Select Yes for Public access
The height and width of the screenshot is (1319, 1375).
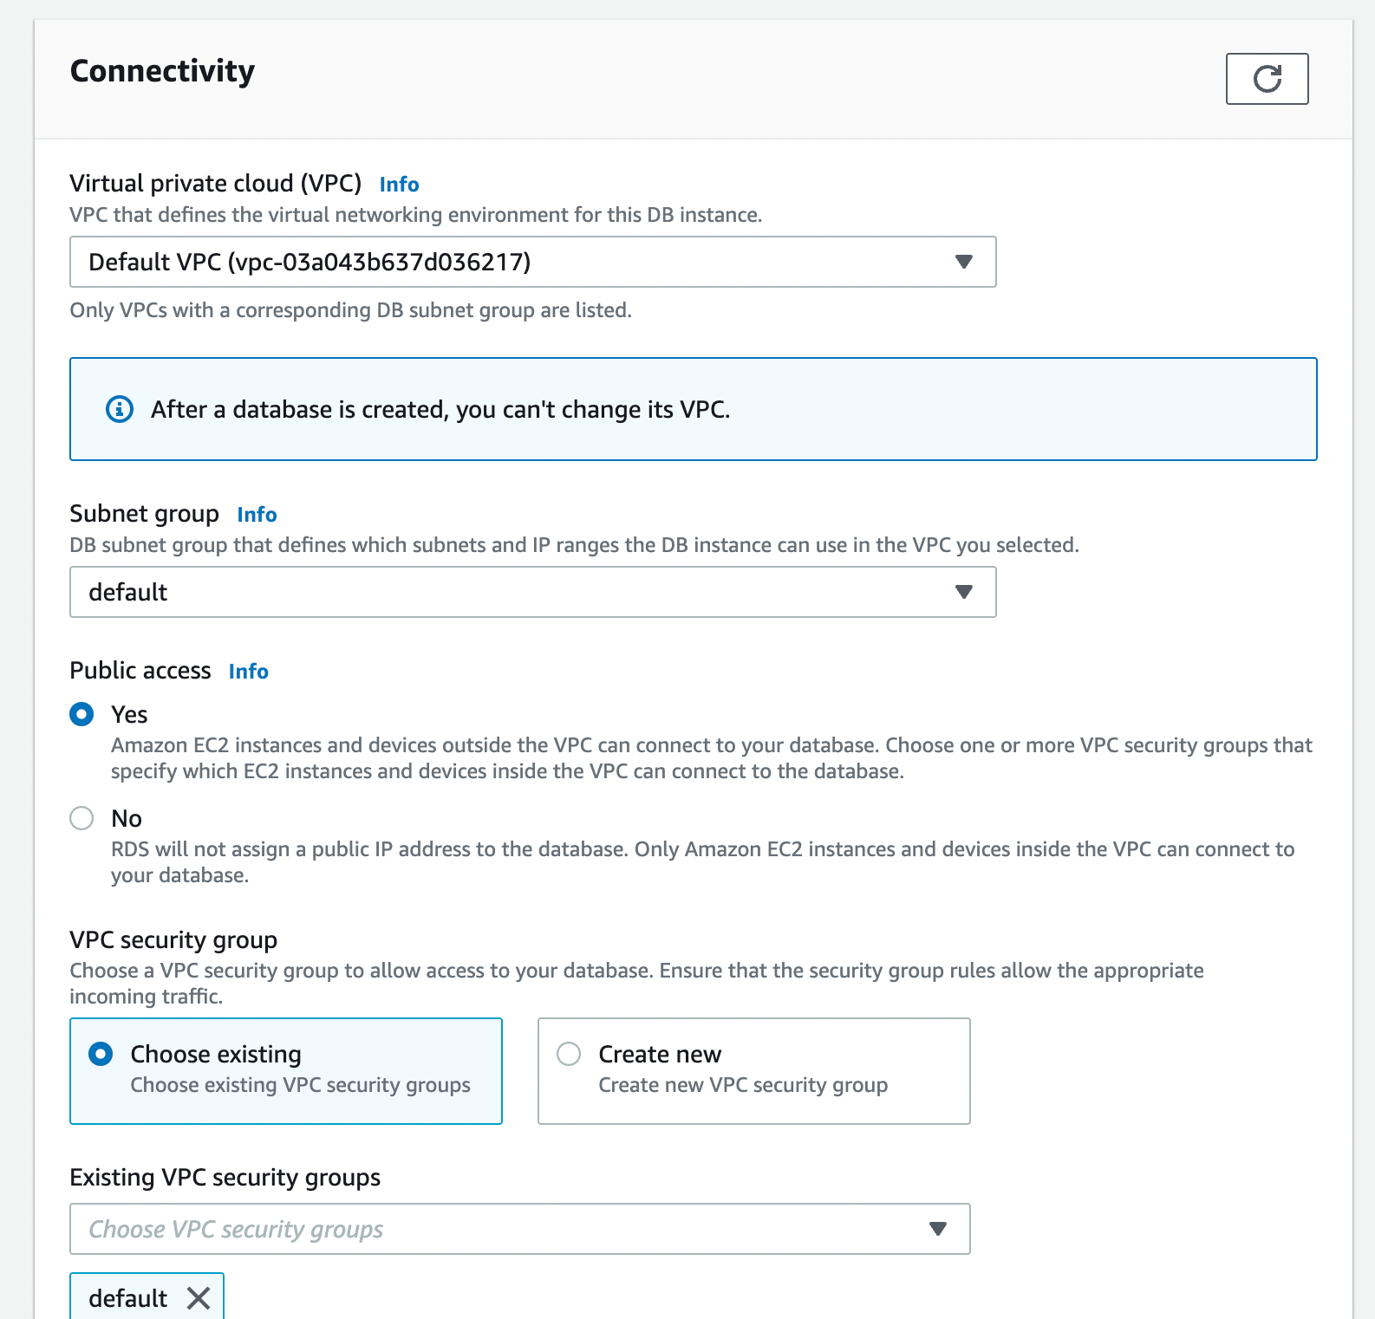pos(82,714)
